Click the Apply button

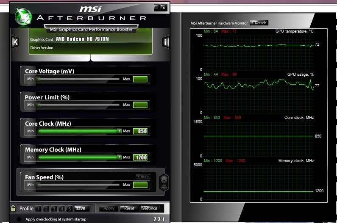click(x=109, y=209)
